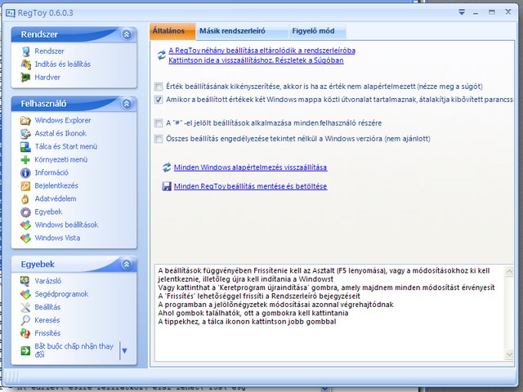The width and height of the screenshot is (523, 392).
Task: Open the dropdown arrow beside 'Bắt buộc chấp nhận'
Action: [124, 350]
